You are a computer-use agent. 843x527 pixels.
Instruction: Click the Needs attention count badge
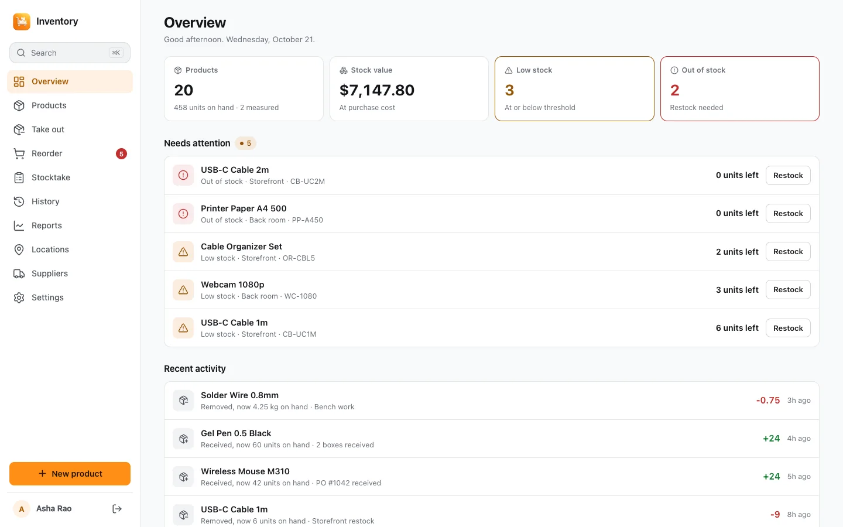246,143
